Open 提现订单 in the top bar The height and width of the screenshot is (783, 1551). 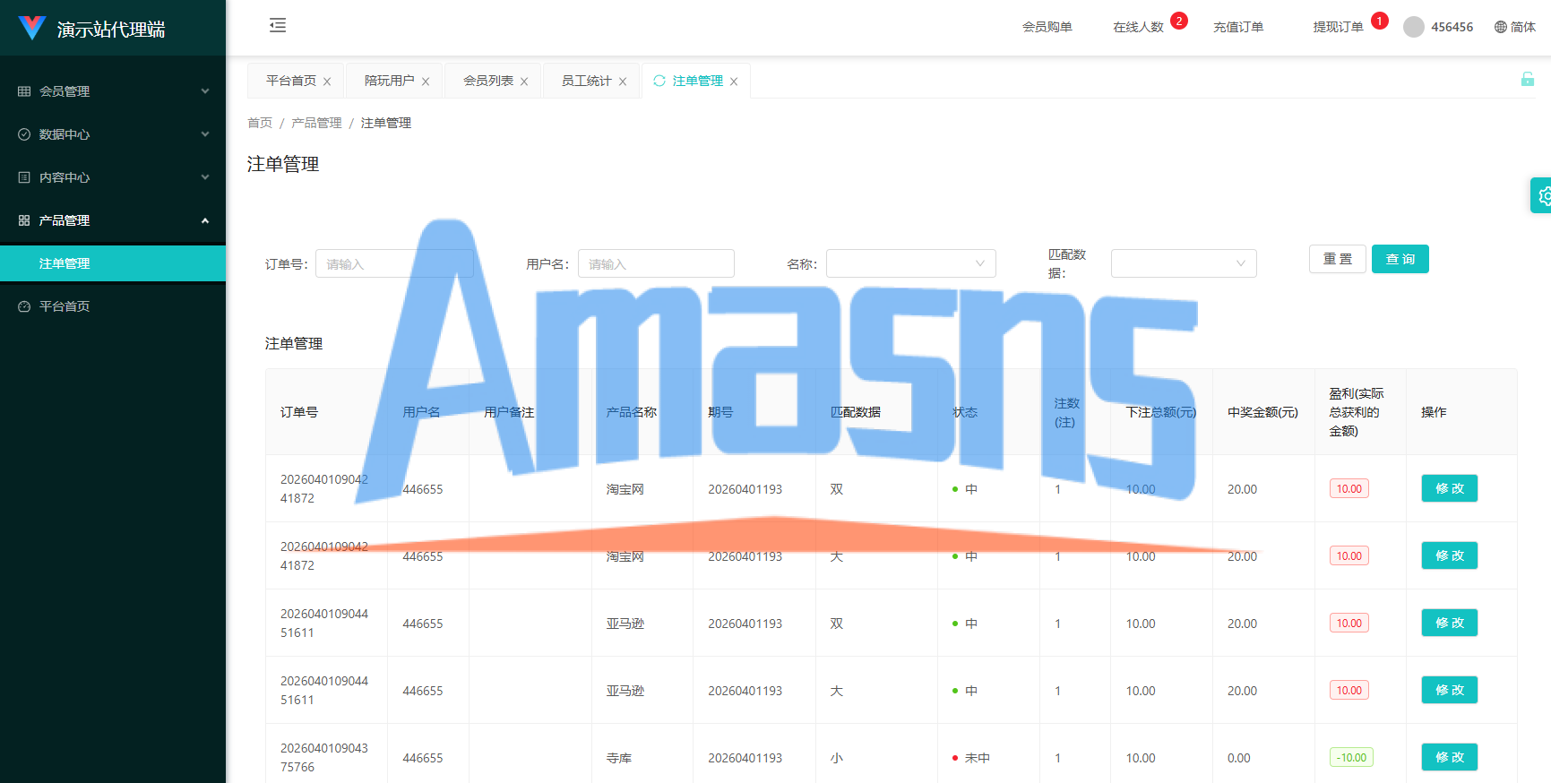click(1338, 27)
